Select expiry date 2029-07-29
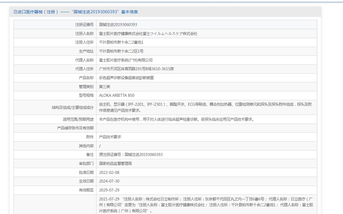This screenshot has width=343, height=214. [x=109, y=190]
